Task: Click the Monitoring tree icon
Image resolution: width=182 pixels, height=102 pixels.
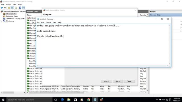Action: pyautogui.click(x=4, y=21)
